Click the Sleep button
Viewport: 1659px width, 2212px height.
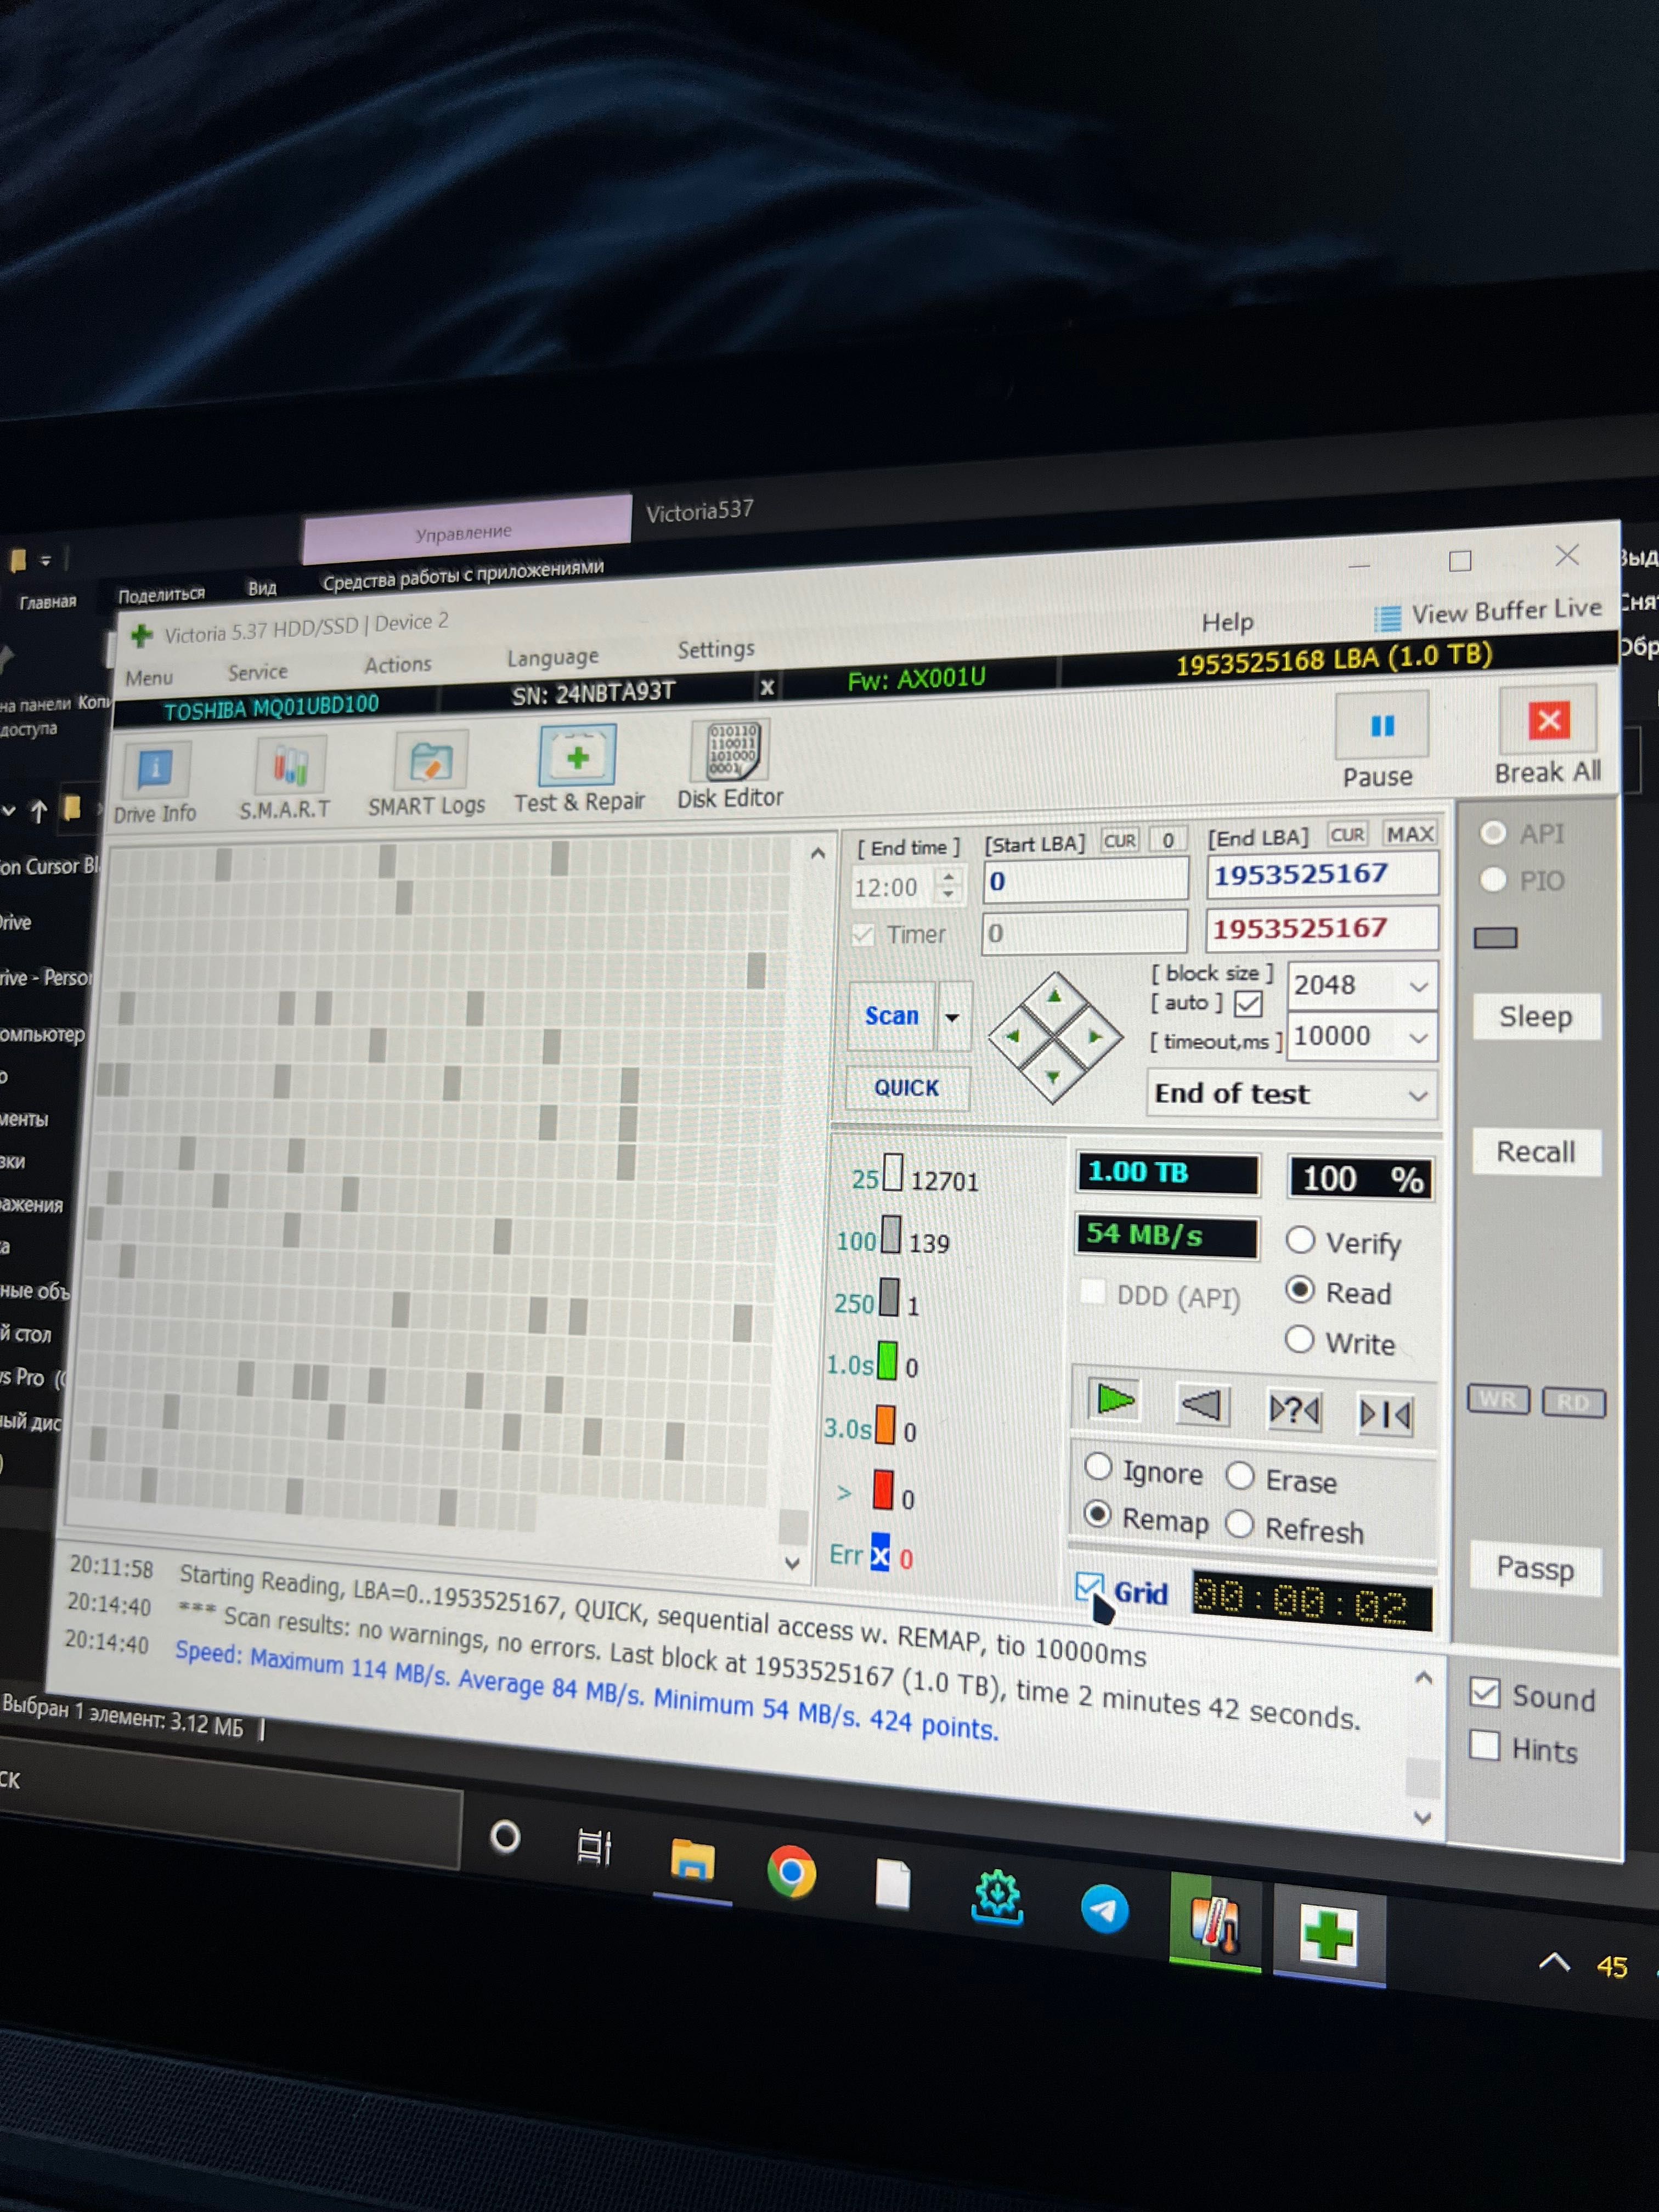click(1535, 1016)
